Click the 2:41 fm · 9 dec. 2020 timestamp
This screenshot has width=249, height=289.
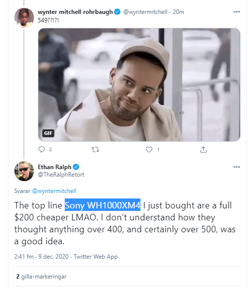coord(41,257)
